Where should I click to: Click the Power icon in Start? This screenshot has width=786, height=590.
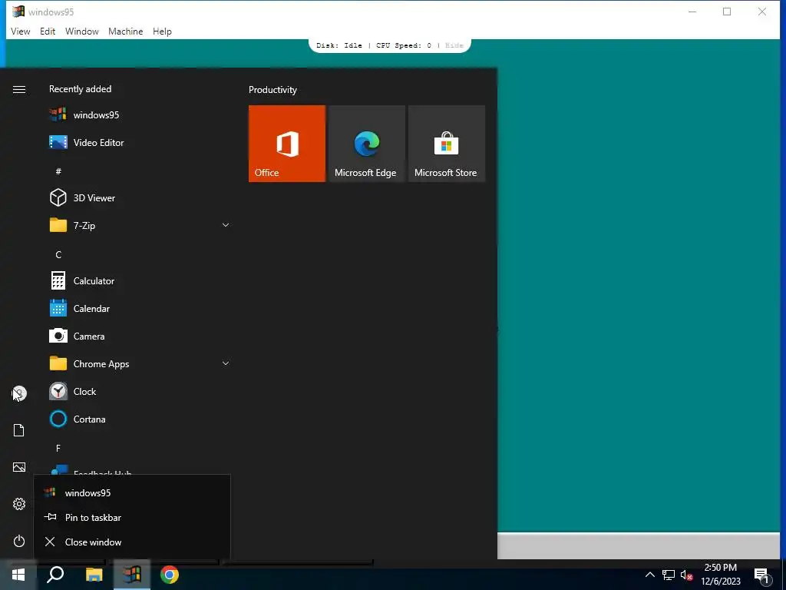19,541
